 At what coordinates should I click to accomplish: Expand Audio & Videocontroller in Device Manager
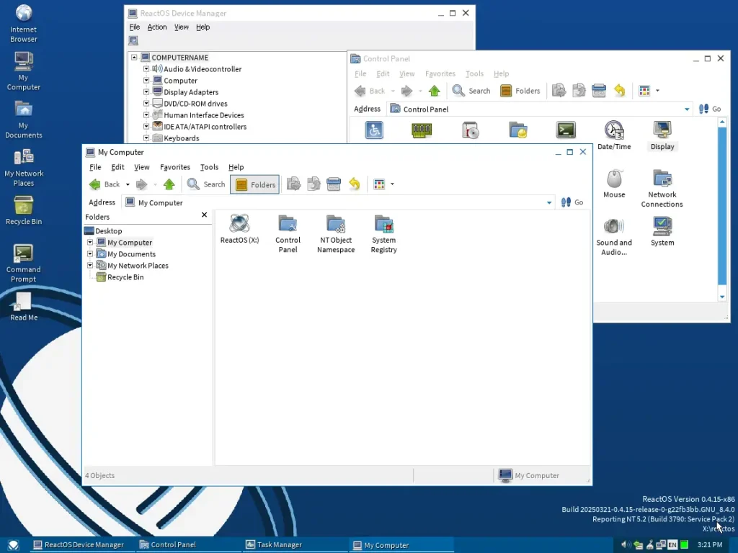[146, 68]
